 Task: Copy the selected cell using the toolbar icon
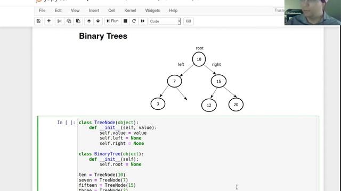tap(69, 21)
